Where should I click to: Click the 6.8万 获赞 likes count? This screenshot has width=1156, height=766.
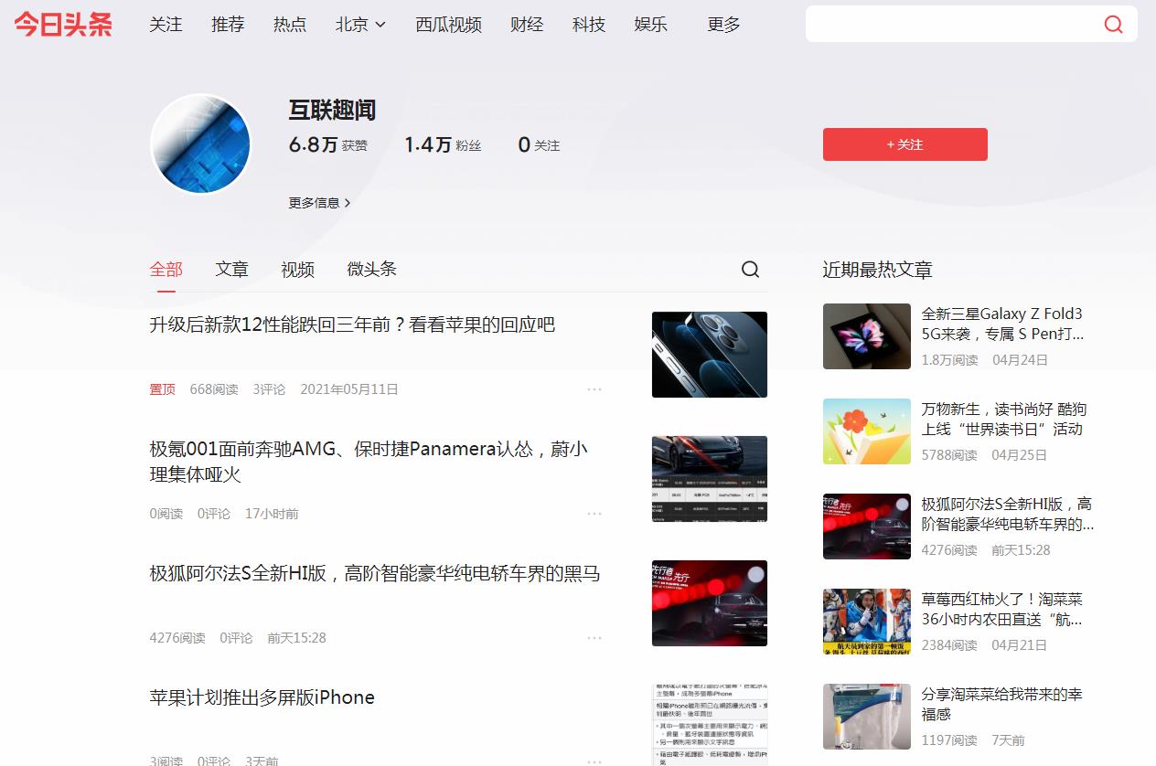tap(328, 144)
